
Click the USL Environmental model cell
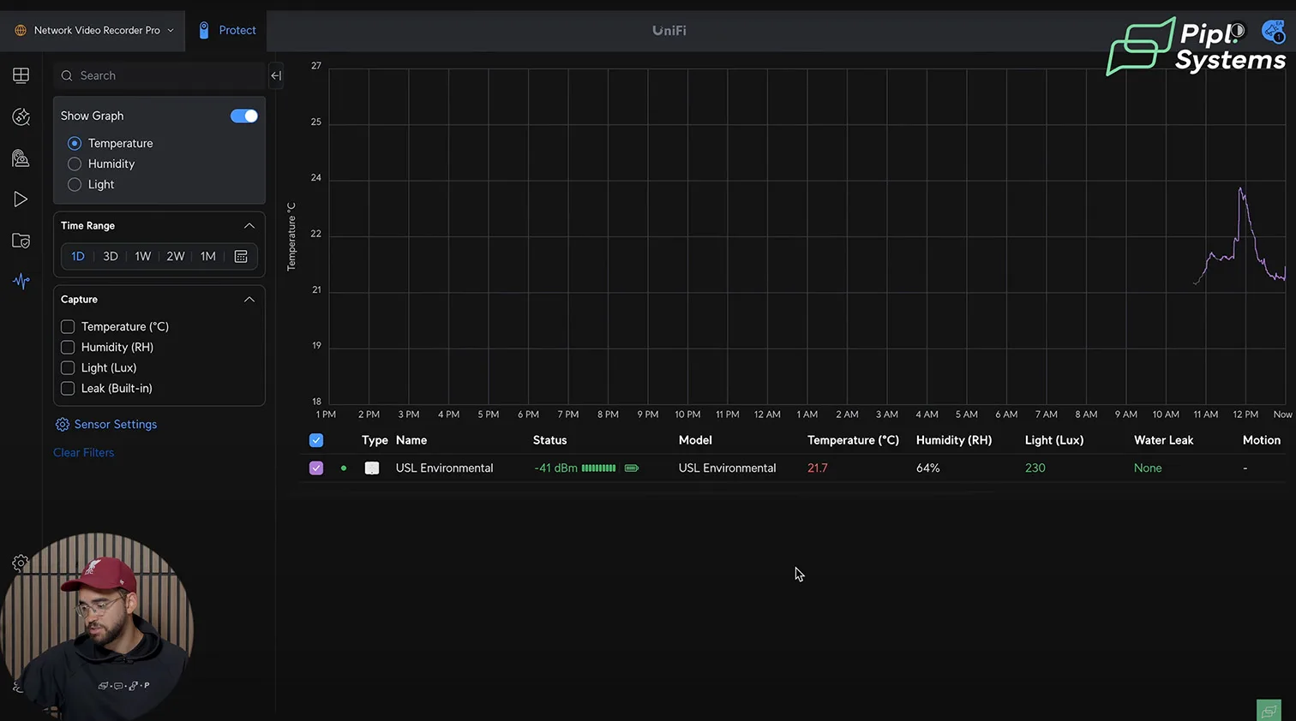pos(728,468)
